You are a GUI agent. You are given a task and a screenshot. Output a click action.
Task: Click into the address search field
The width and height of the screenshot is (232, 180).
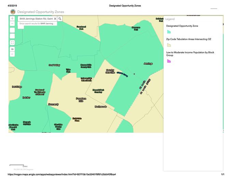(x=36, y=19)
